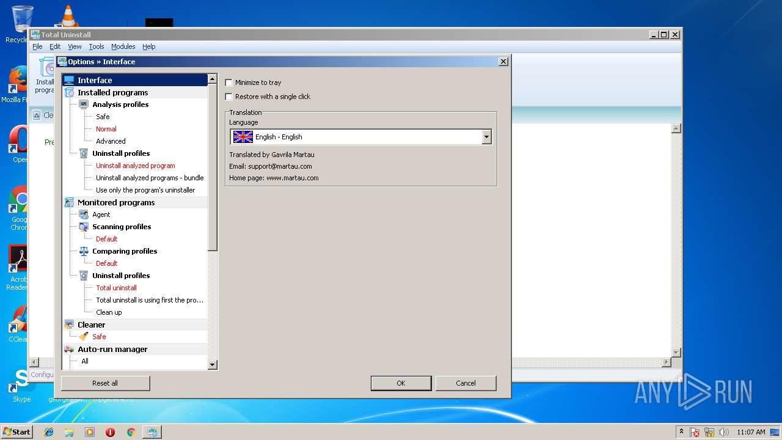This screenshot has width=782, height=440.
Task: Click the options tree scroll-up arrow
Action: pyautogui.click(x=213, y=79)
